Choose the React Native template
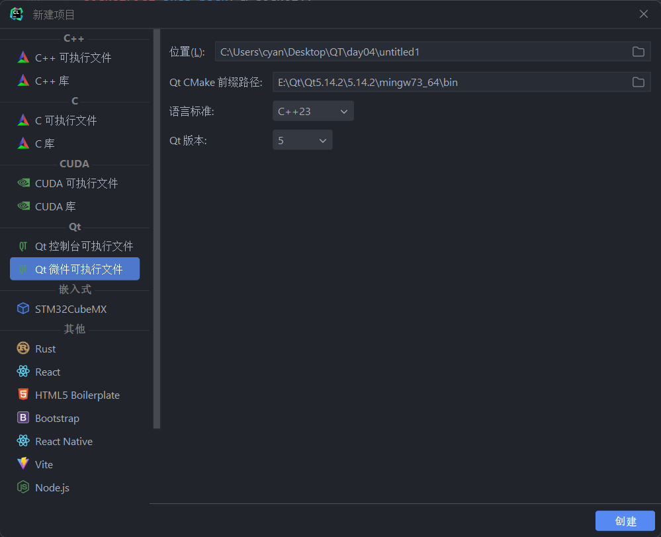Screen dimensions: 661x537 (x=64, y=441)
